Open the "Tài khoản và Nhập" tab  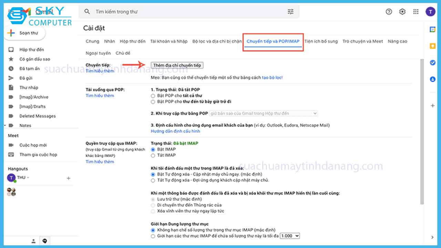click(169, 41)
